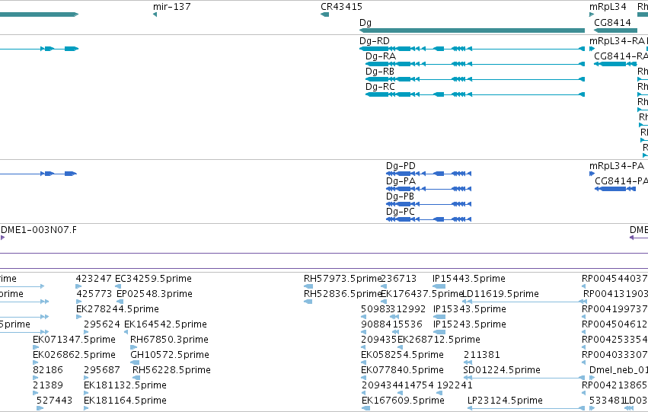Click the mRpL34 gene label

click(608, 7)
